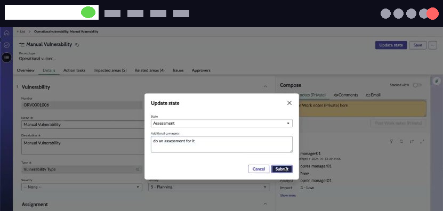Go back via the List breadcrumb link

22,31
